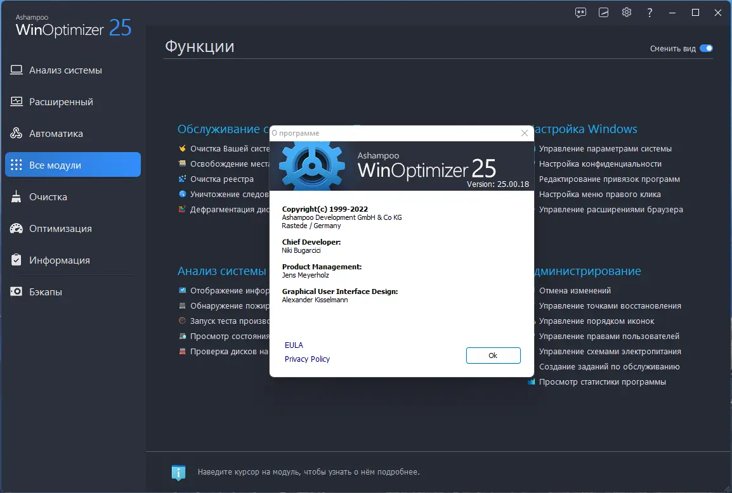This screenshot has width=732, height=493.
Task: Click the Бэкапы camera icon
Action: pos(16,291)
